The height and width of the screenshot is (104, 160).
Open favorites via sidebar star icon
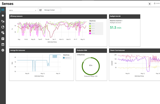pos(3,16)
